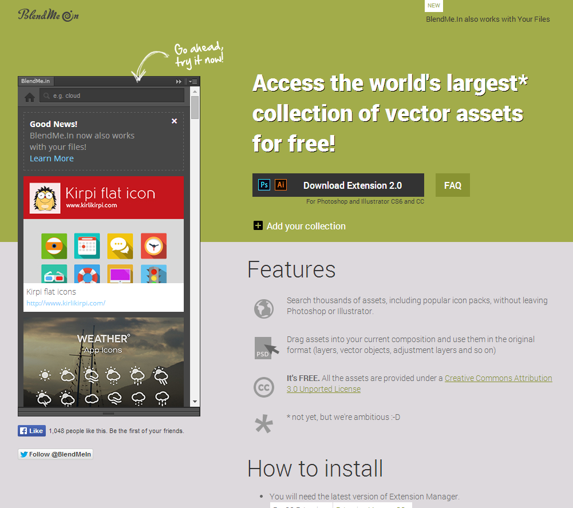Select the orange eye flat icon
The image size is (573, 508).
[54, 246]
